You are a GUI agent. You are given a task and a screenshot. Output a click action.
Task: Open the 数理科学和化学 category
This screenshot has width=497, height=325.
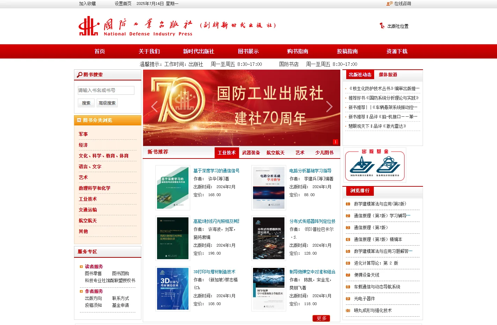click(x=95, y=188)
